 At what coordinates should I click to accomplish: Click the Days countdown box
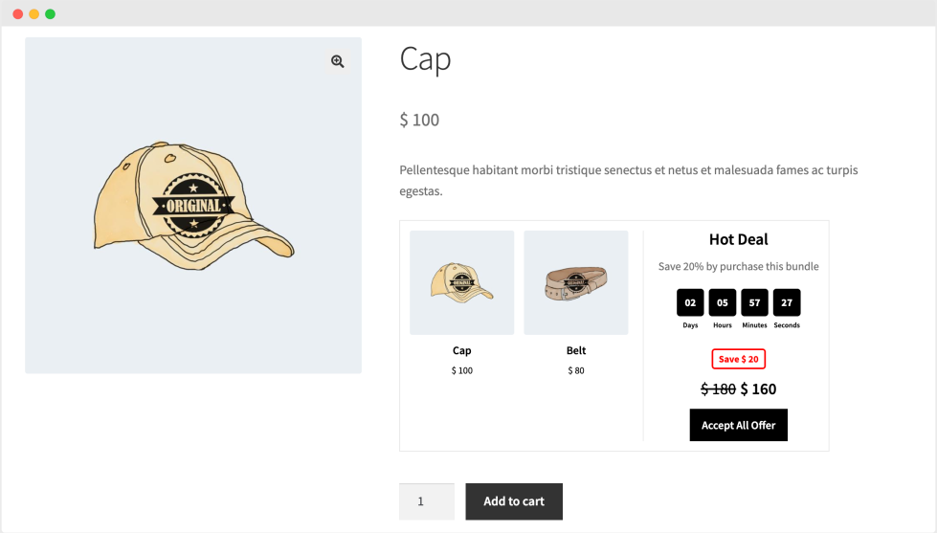(690, 302)
